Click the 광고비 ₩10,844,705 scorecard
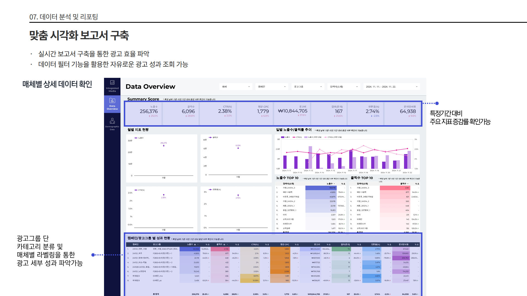 (x=293, y=111)
